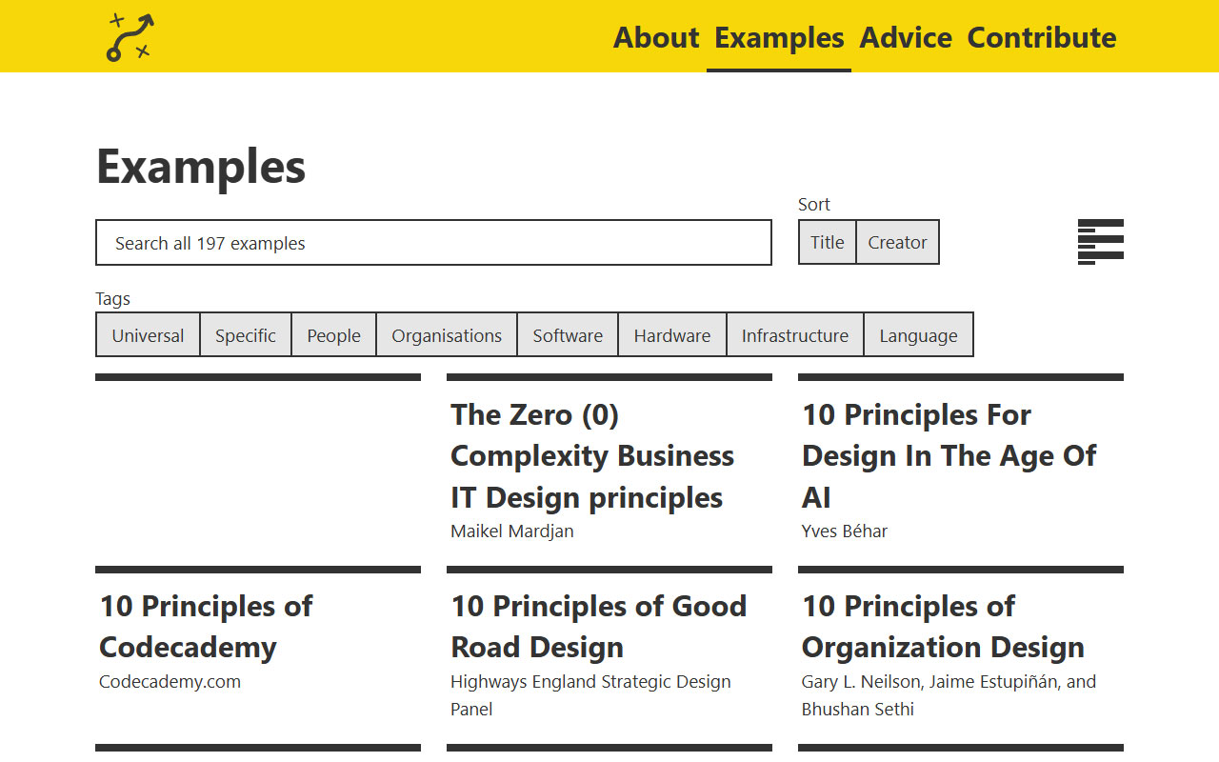Open the About page
This screenshot has width=1219, height=762.
656,38
